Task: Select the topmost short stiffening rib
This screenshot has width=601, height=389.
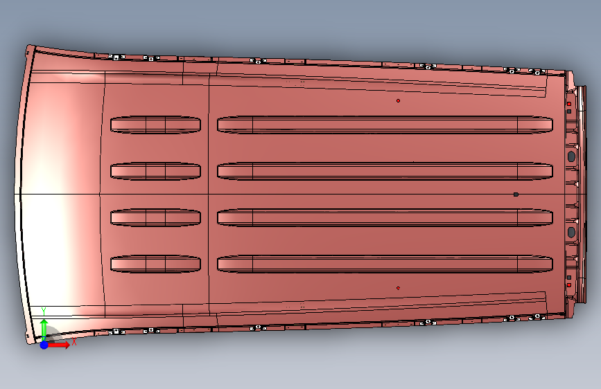Action: click(155, 125)
